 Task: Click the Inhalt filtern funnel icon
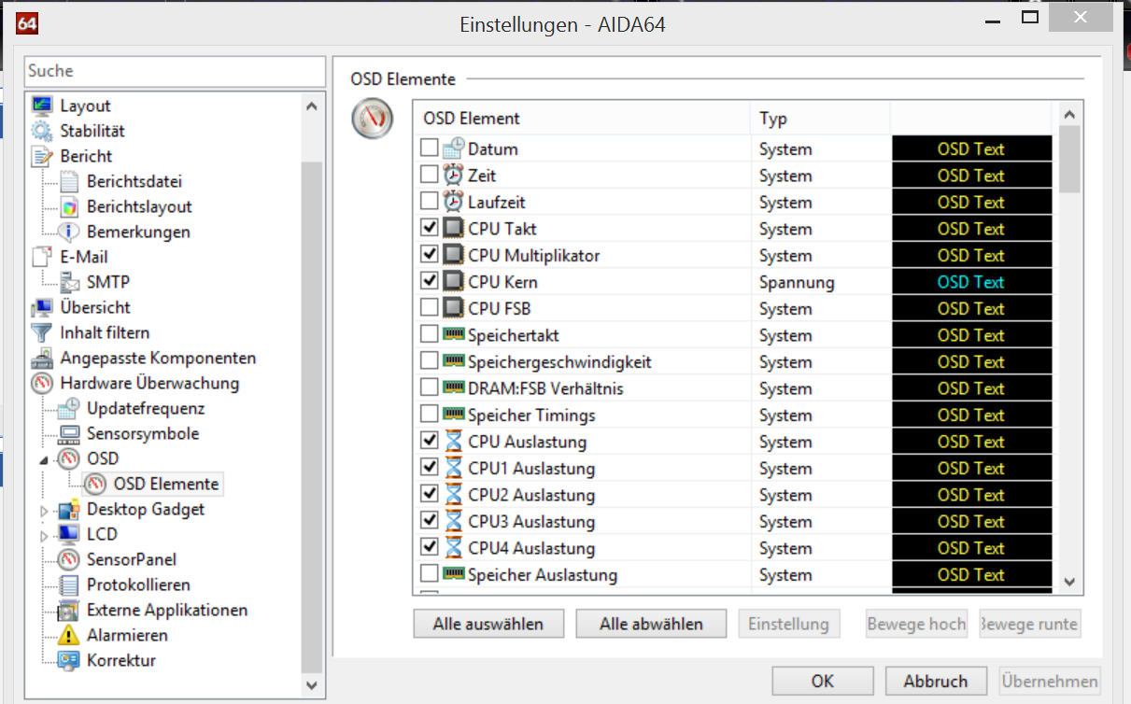[42, 332]
